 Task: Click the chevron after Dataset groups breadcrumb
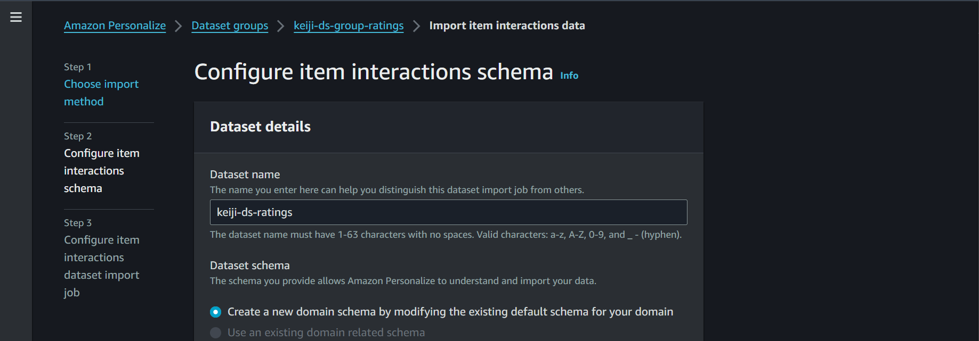pos(281,26)
